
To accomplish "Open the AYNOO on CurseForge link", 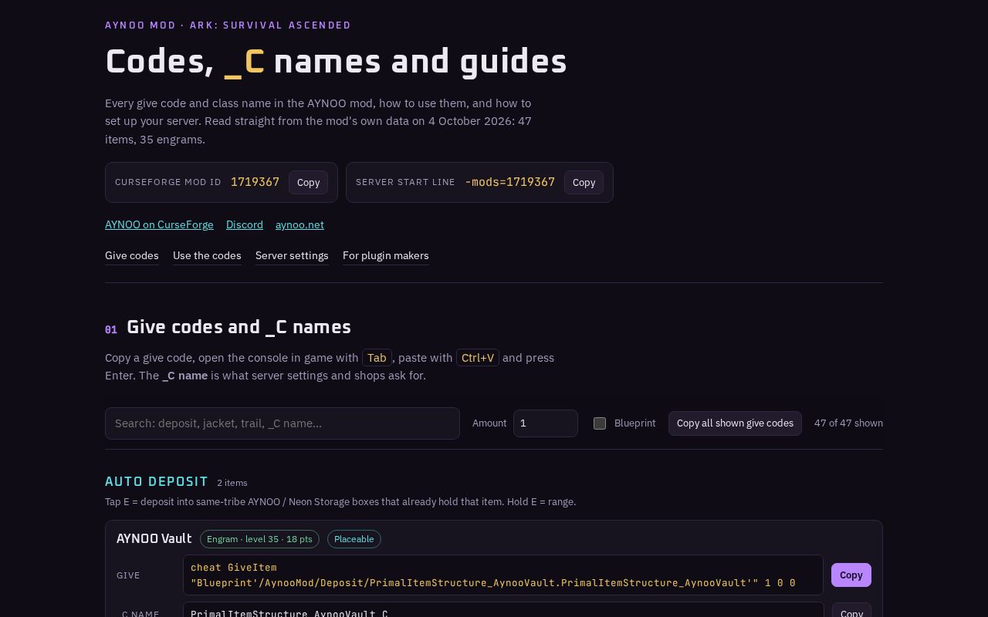I will pos(159,224).
